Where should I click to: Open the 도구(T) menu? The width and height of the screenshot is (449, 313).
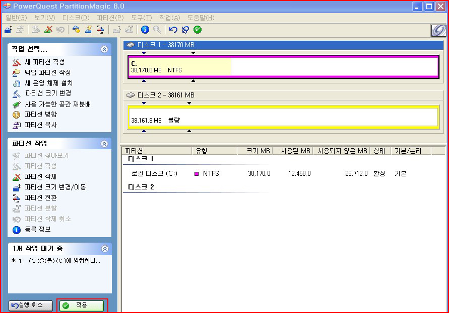click(x=142, y=18)
